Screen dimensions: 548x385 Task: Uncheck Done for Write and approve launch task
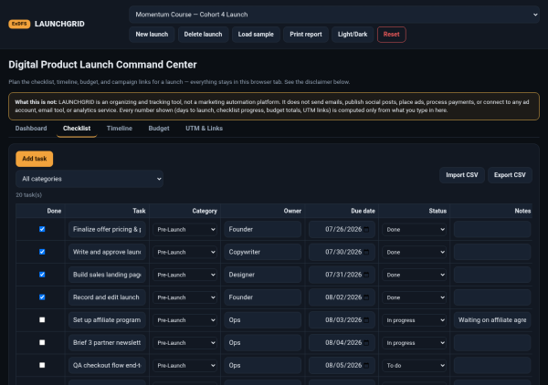(x=42, y=252)
